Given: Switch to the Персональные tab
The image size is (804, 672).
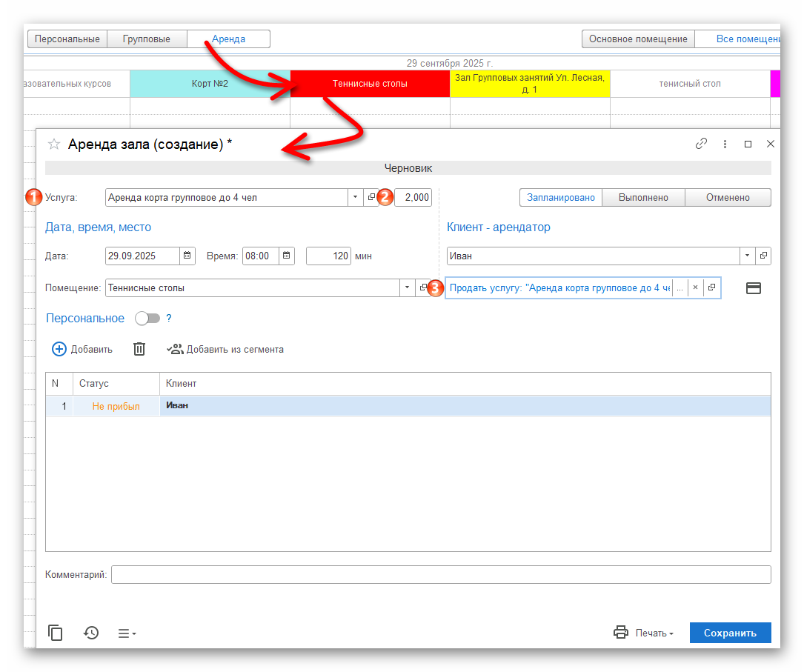Looking at the screenshot, I should pos(67,39).
